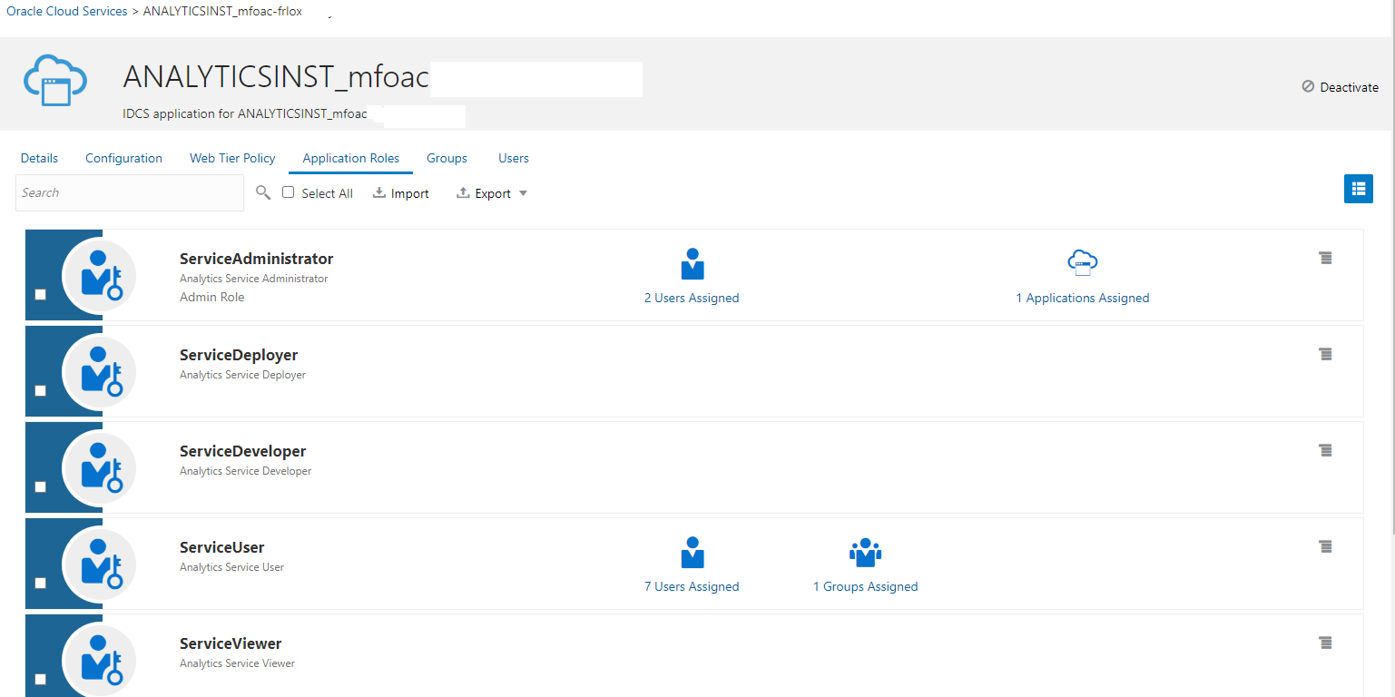The width and height of the screenshot is (1395, 697).
Task: Click the IDCS application description text
Action: pyautogui.click(x=245, y=114)
